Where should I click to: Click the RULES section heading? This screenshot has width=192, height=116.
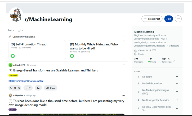[137, 71]
